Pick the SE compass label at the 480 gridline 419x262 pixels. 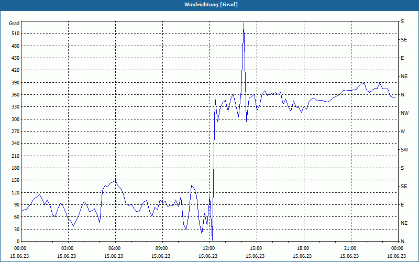[x=404, y=40]
